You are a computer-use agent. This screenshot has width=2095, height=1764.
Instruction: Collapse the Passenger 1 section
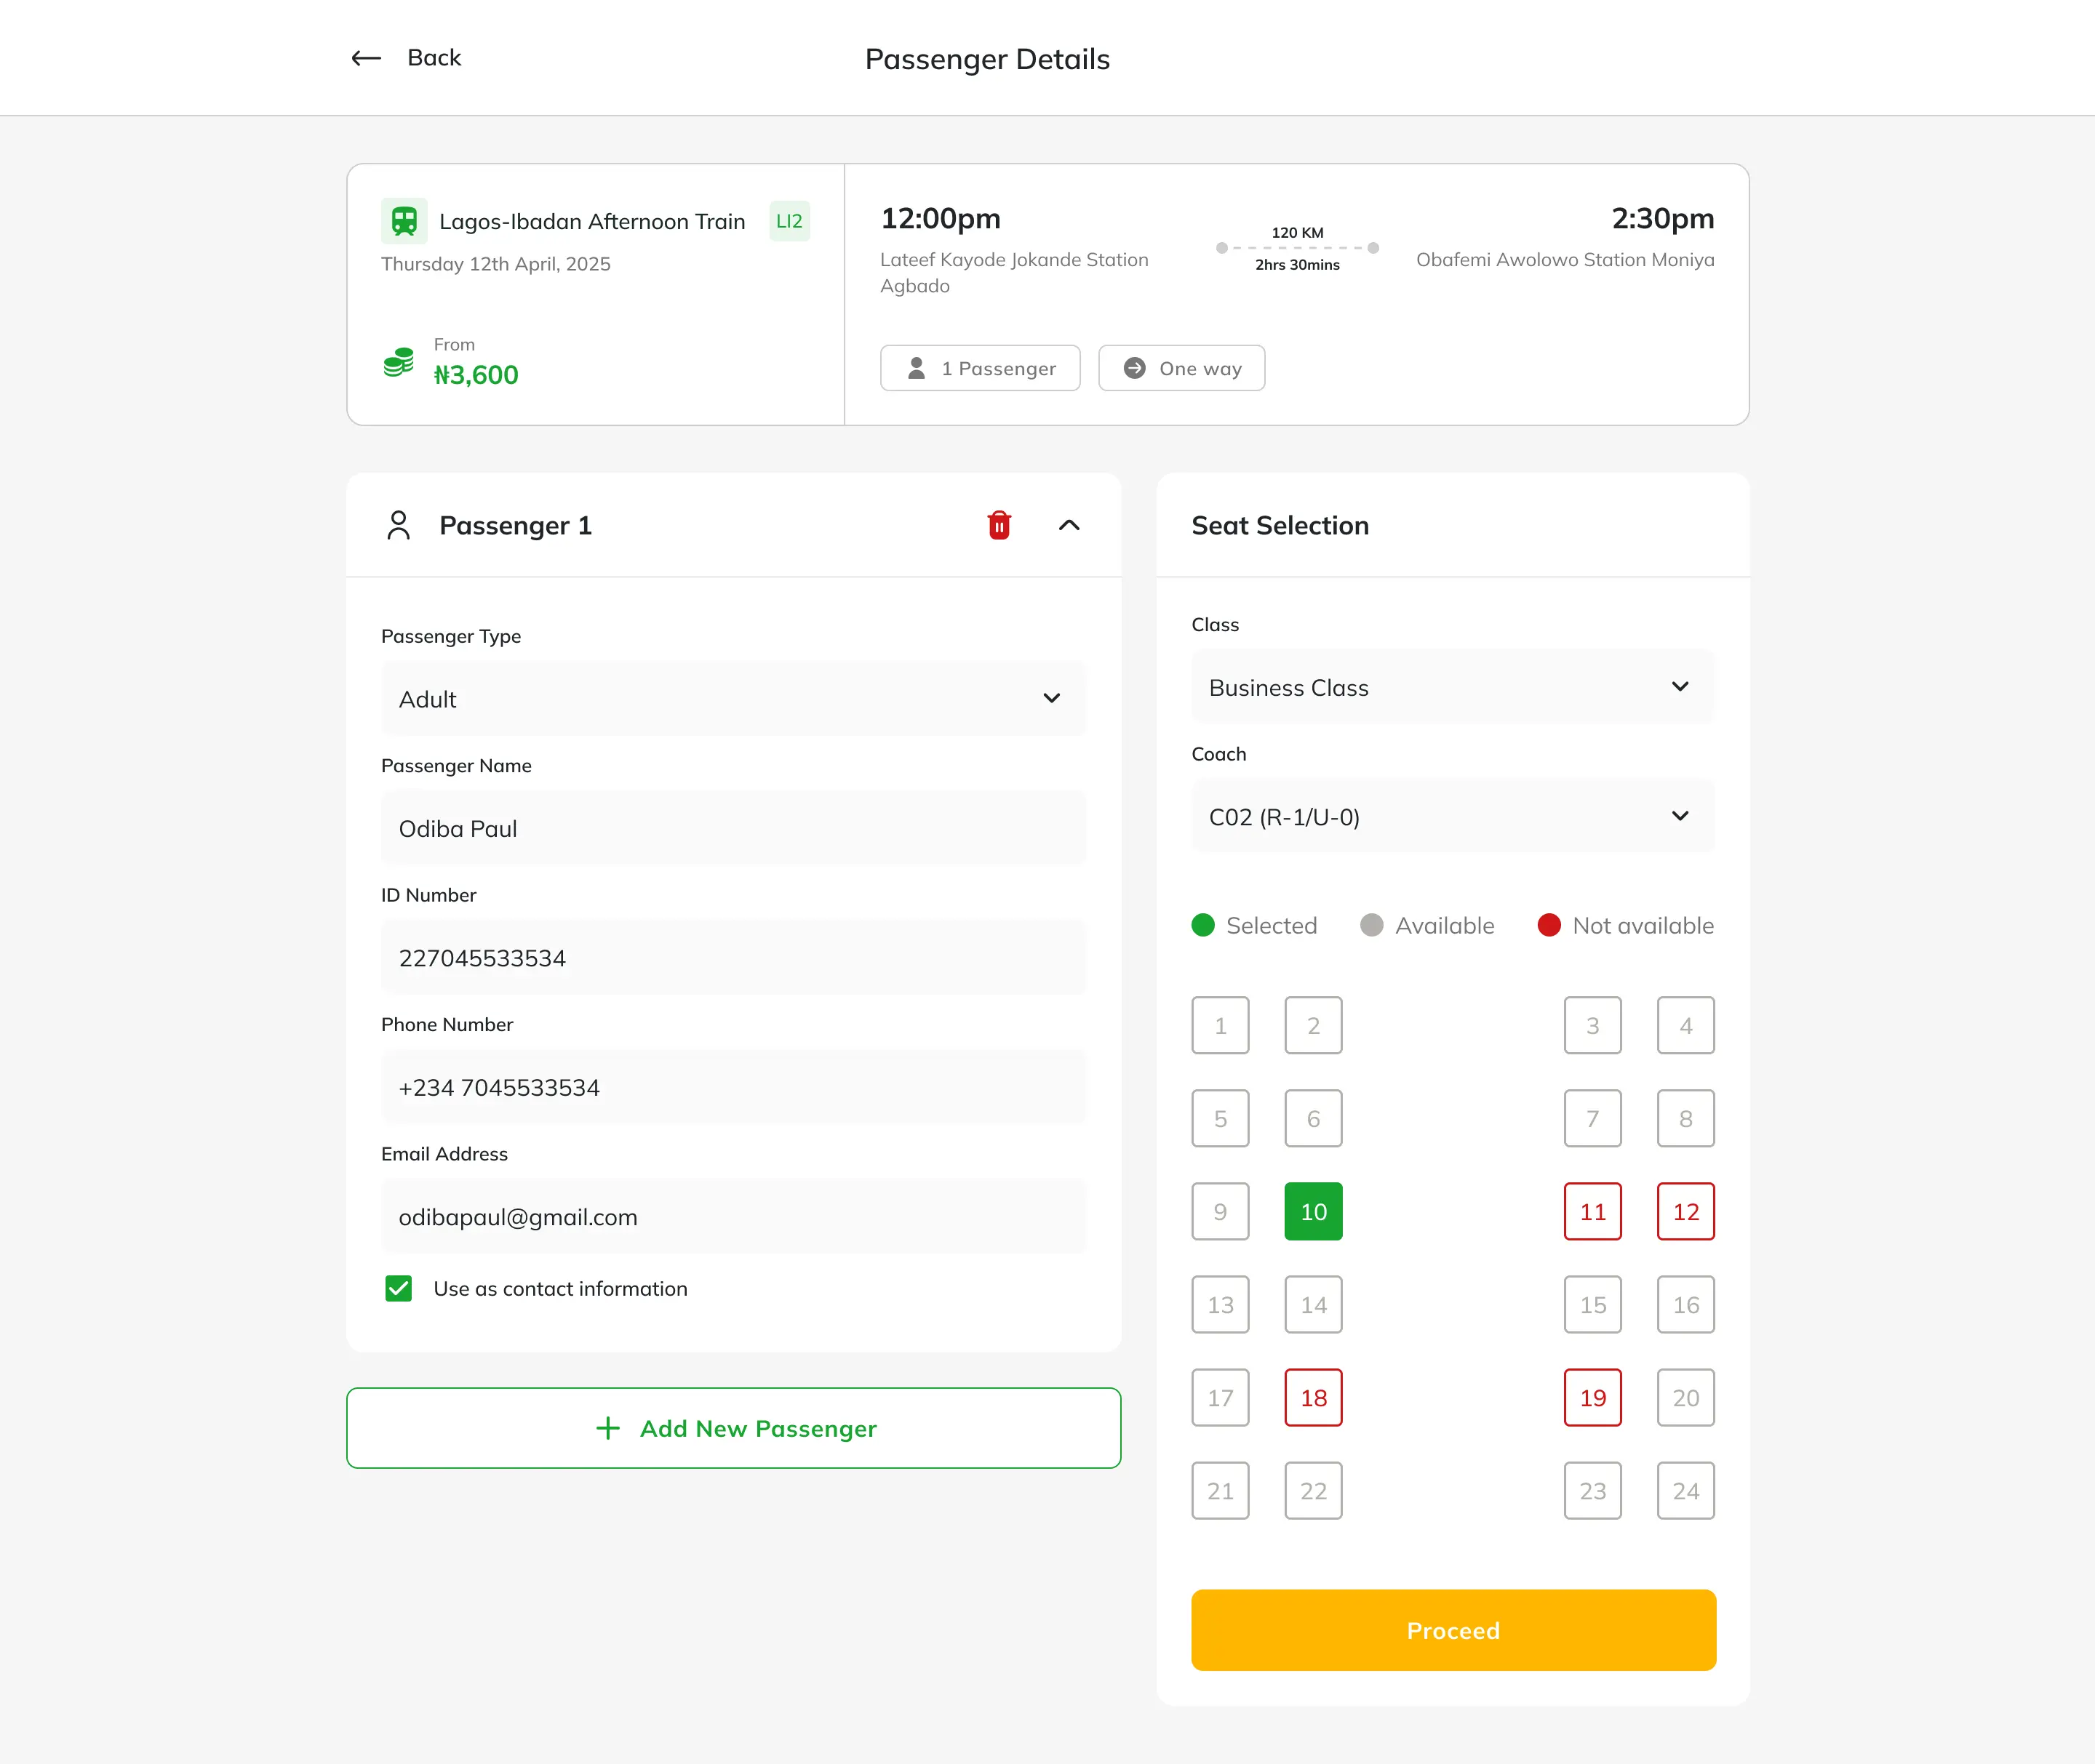pos(1069,524)
